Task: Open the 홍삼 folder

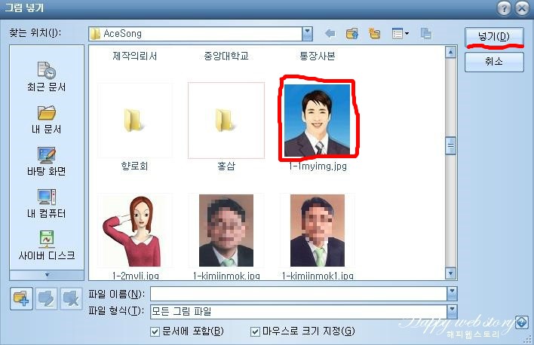Action: (226, 120)
